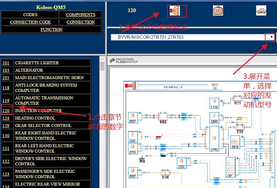This screenshot has height=188, width=277.
Task: Select the CIGARETTE LIGHTER row text
Action: [x=37, y=63]
